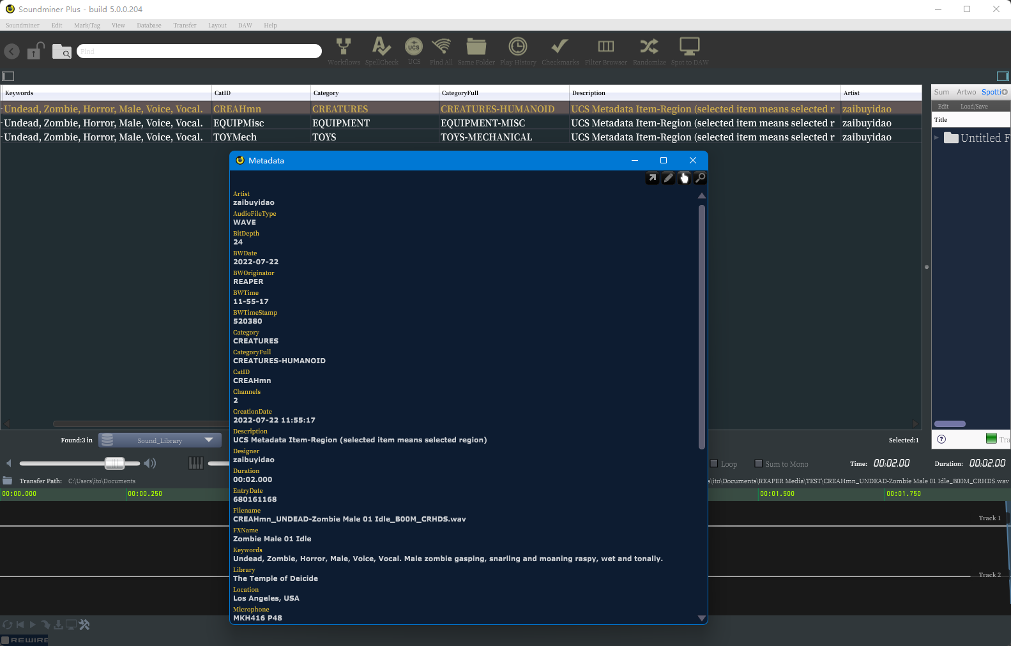Click the curved arrow transport icon
Viewport: 1011px width, 646px height.
coord(45,625)
